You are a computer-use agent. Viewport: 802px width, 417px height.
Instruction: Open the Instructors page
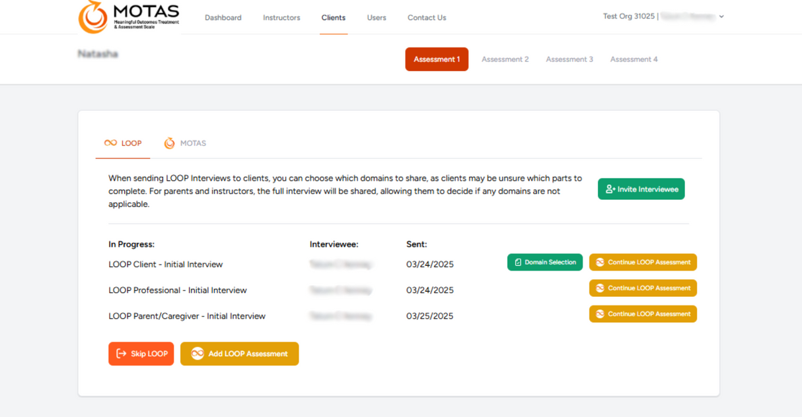pos(281,18)
